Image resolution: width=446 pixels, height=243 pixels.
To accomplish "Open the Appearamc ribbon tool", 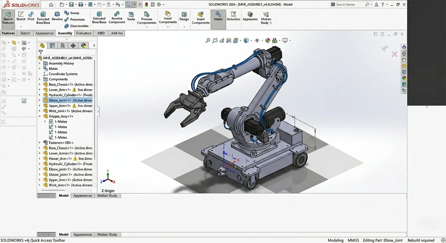I will tap(250, 16).
